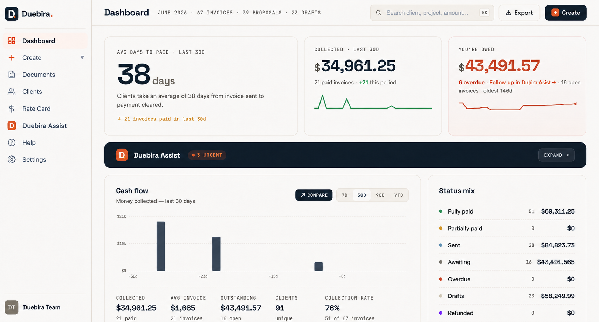The height and width of the screenshot is (322, 599).
Task: Open the Dashboard page
Action: [x=45, y=41]
